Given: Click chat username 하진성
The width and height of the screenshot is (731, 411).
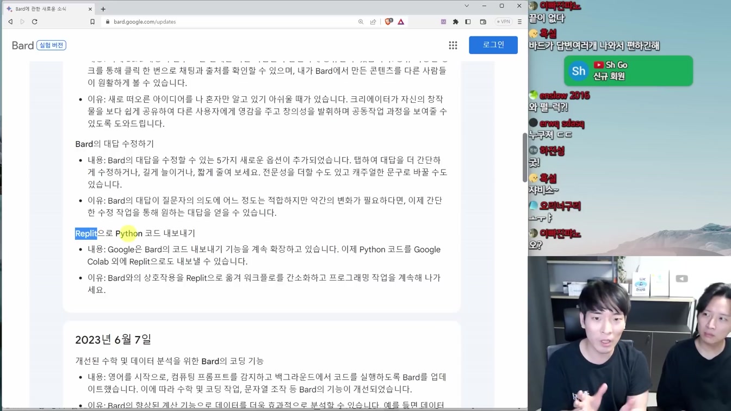Looking at the screenshot, I should 552,151.
